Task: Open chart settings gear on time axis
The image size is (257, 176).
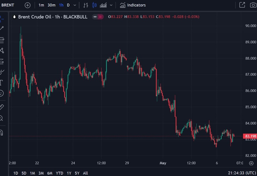Action: (251, 163)
